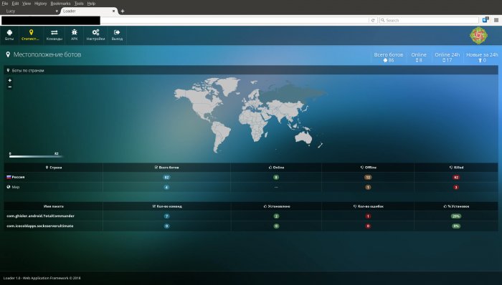Click pin icon next to Местоположение ботов heading
The image size is (502, 285).
coord(8,54)
